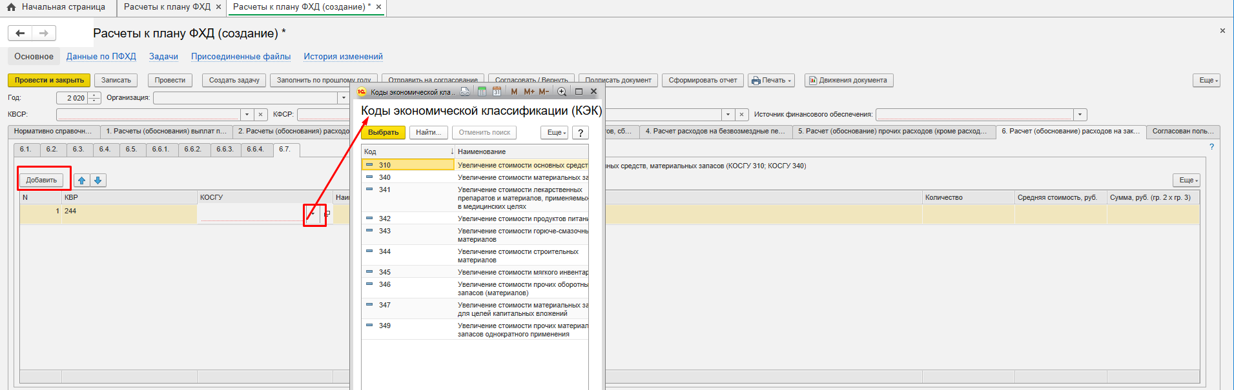Open the Задачи tab
The height and width of the screenshot is (390, 1234).
163,57
